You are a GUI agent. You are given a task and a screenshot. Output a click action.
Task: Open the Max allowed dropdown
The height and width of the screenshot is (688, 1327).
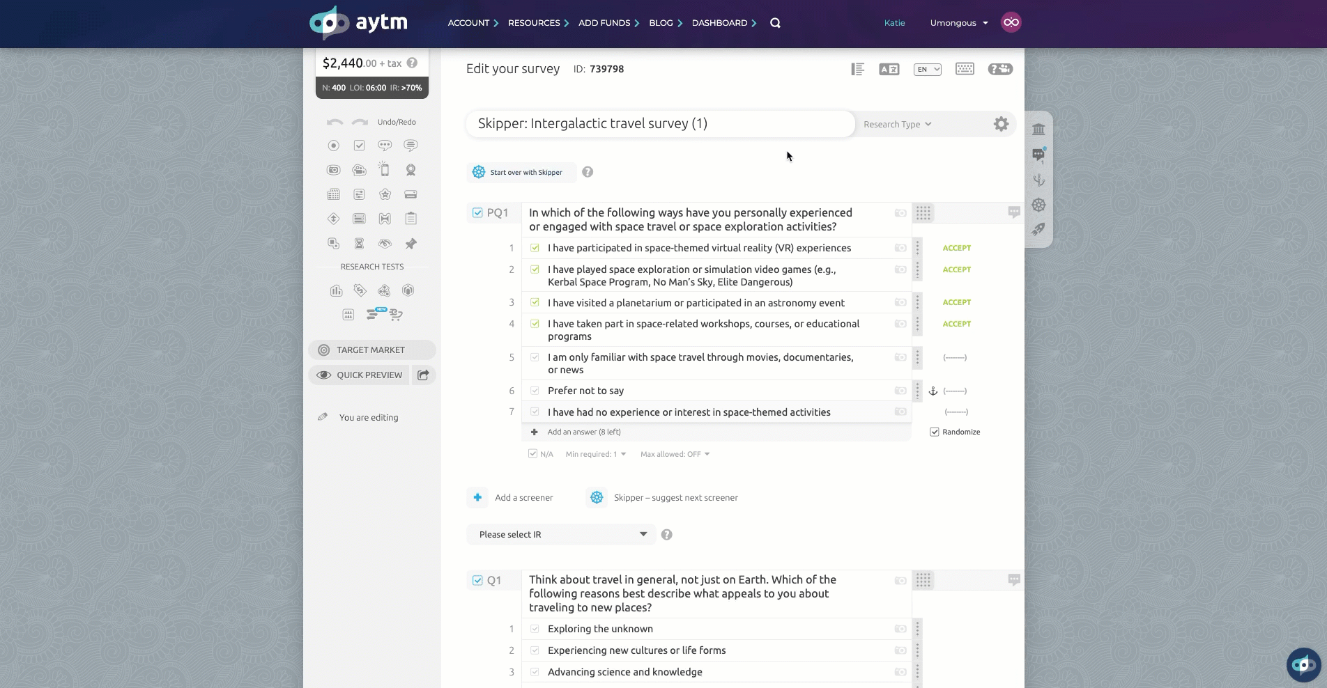[x=674, y=454]
